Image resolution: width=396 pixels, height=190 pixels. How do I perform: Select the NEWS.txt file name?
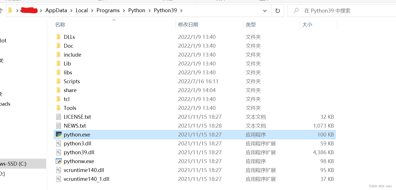75,126
